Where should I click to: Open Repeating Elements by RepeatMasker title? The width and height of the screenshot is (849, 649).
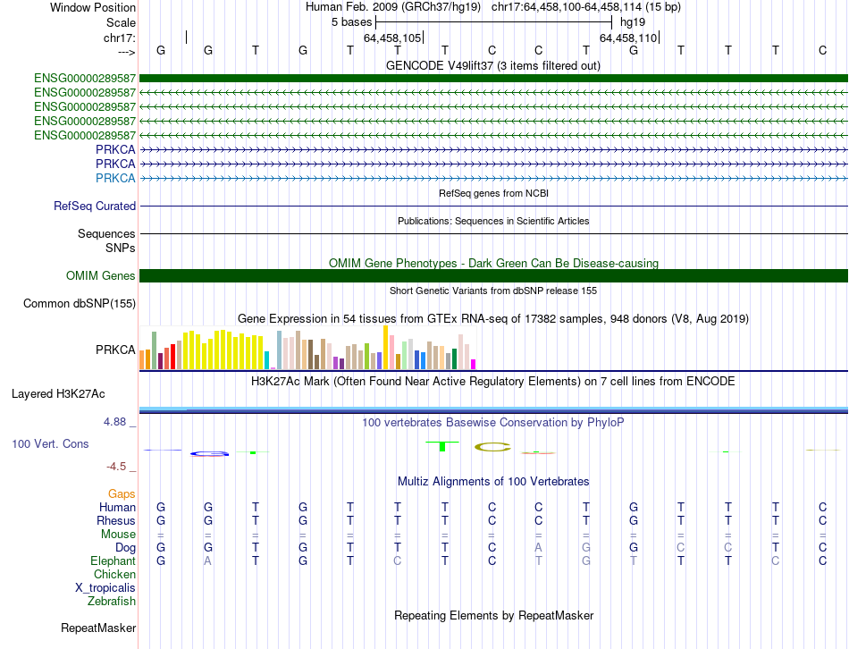(493, 616)
